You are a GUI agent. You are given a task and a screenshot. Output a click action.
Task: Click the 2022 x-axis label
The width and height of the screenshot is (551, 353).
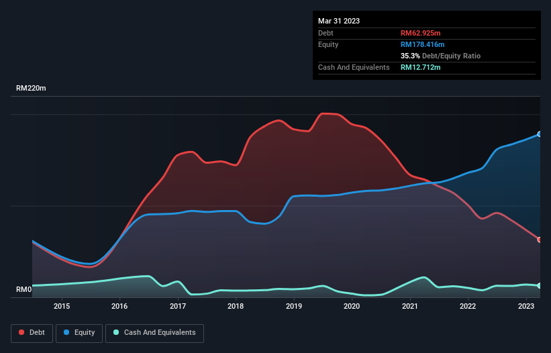468,306
